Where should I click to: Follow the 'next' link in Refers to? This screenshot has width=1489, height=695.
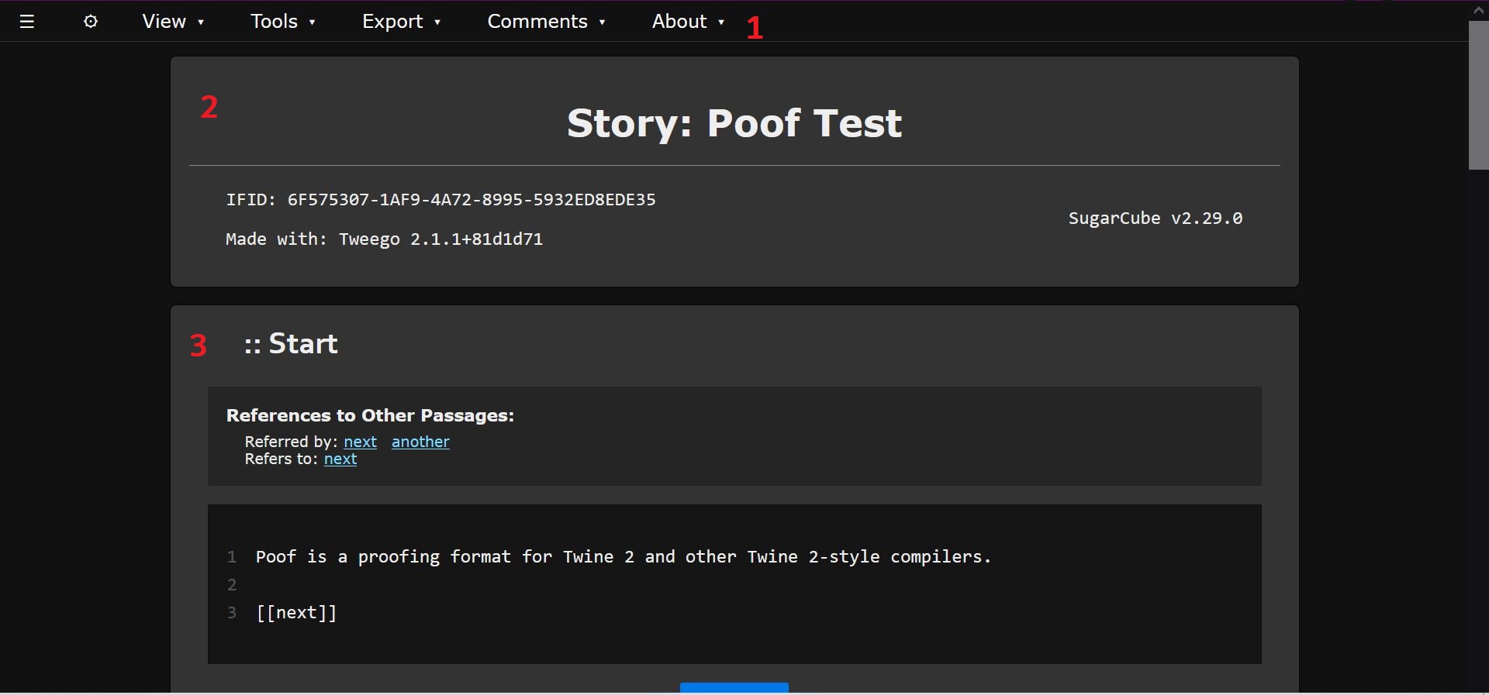click(340, 459)
